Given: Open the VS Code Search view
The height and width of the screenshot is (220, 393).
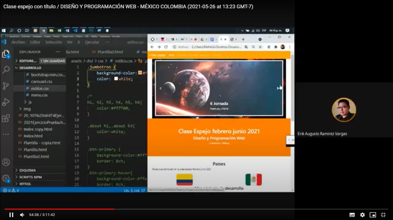Looking at the screenshot, I should click(6, 70).
